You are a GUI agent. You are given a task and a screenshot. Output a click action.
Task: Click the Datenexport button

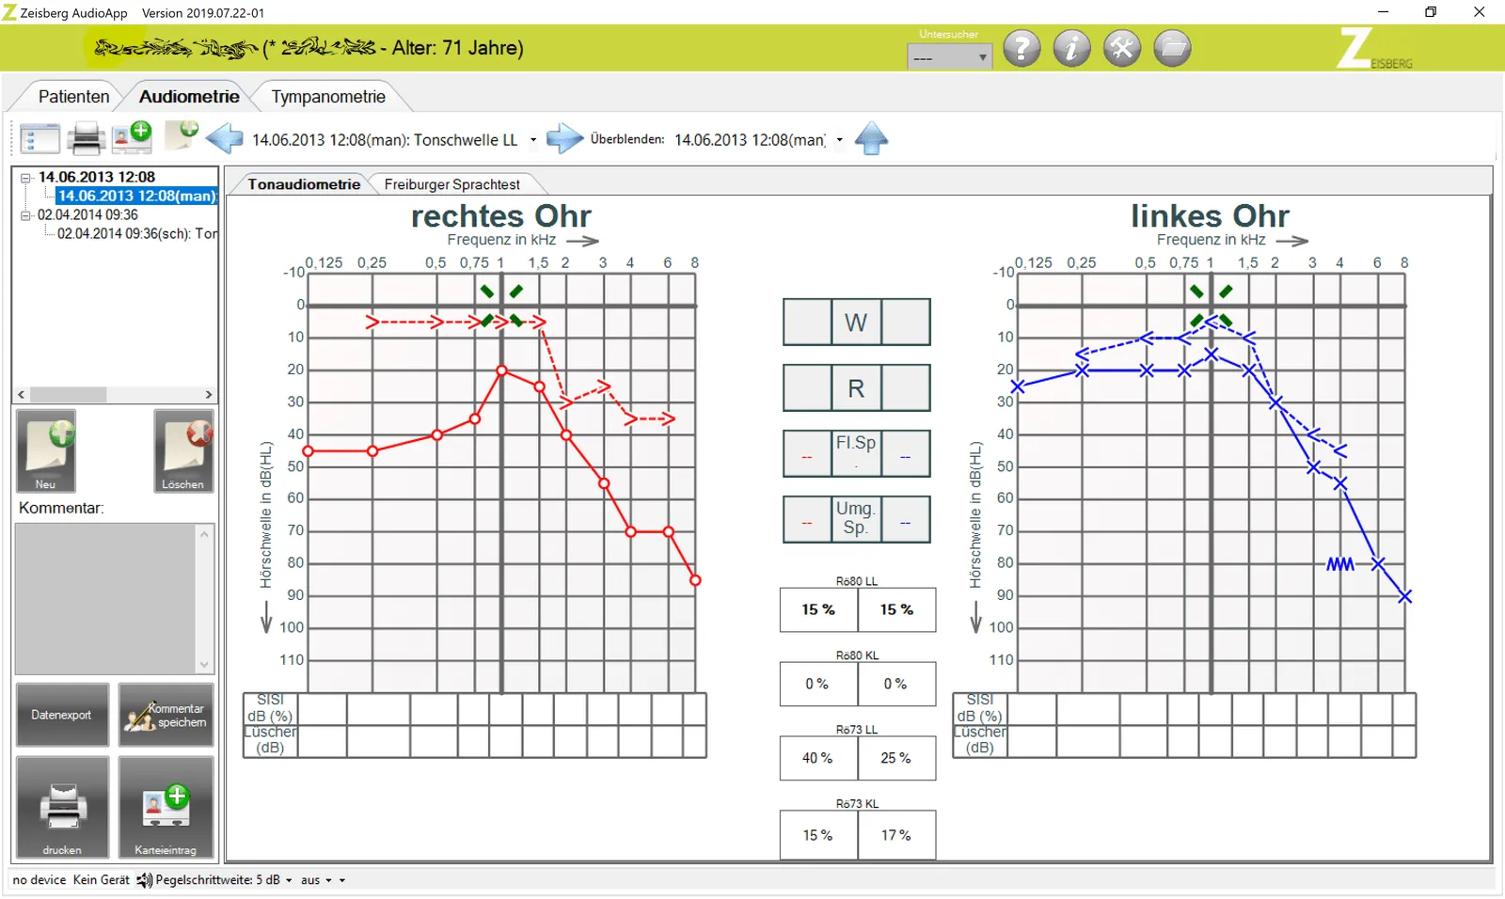62,715
